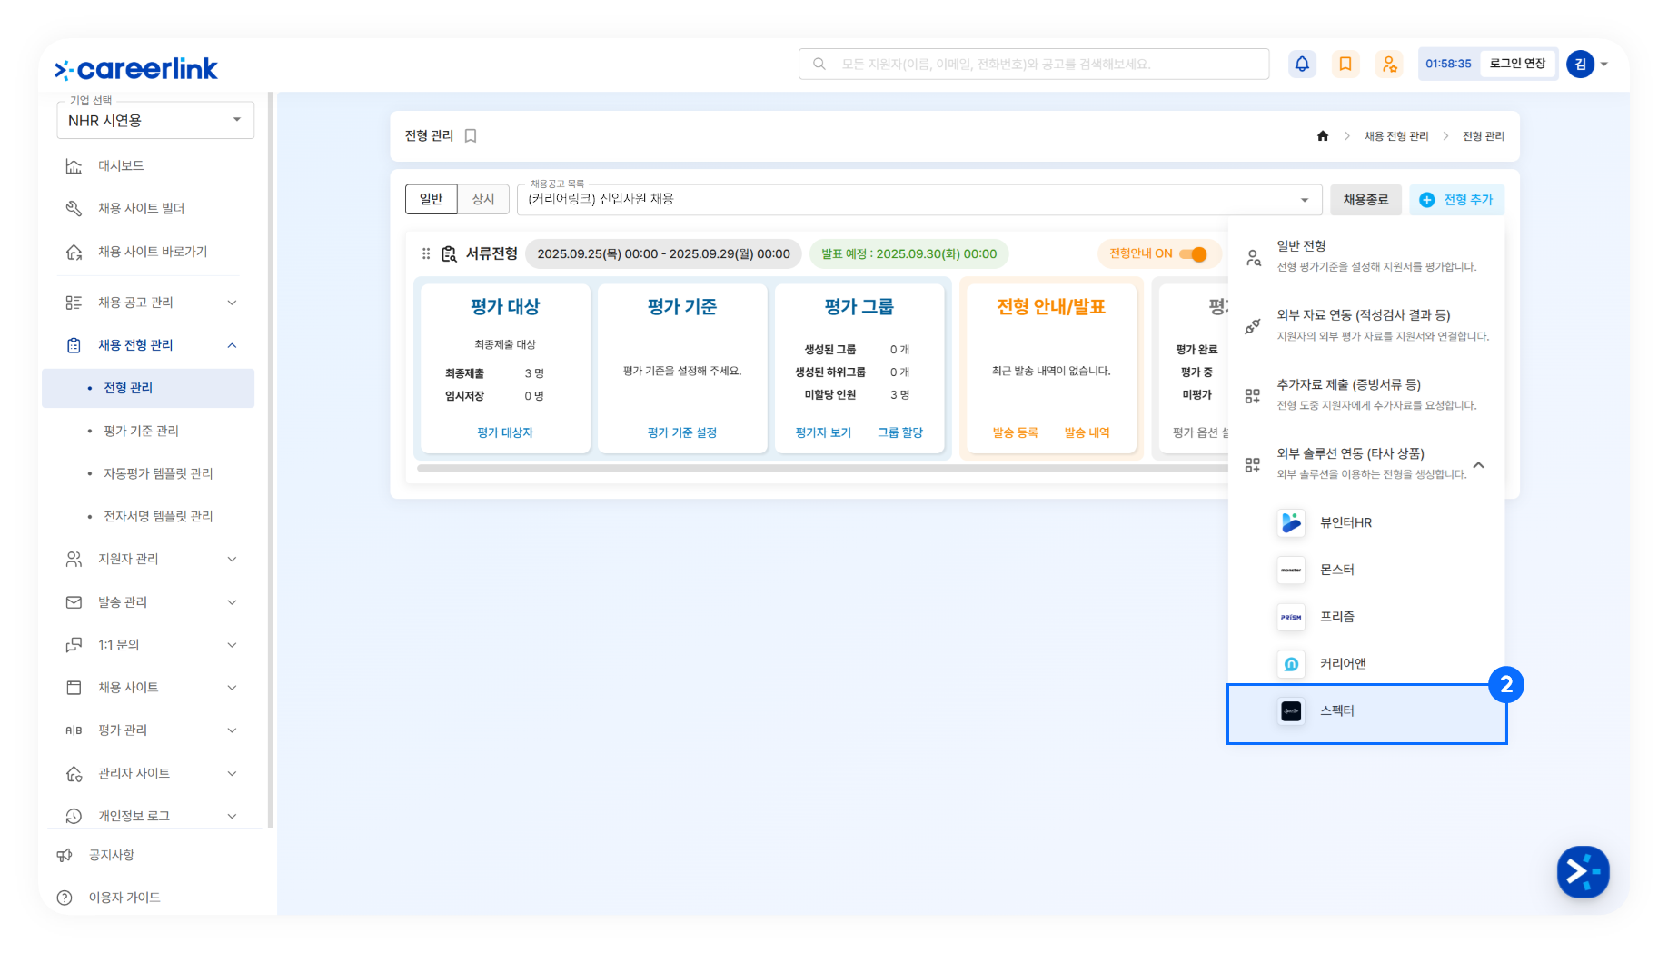This screenshot has width=1668, height=953.
Task: Click the 로그인 연장 button
Action: pyautogui.click(x=1517, y=64)
